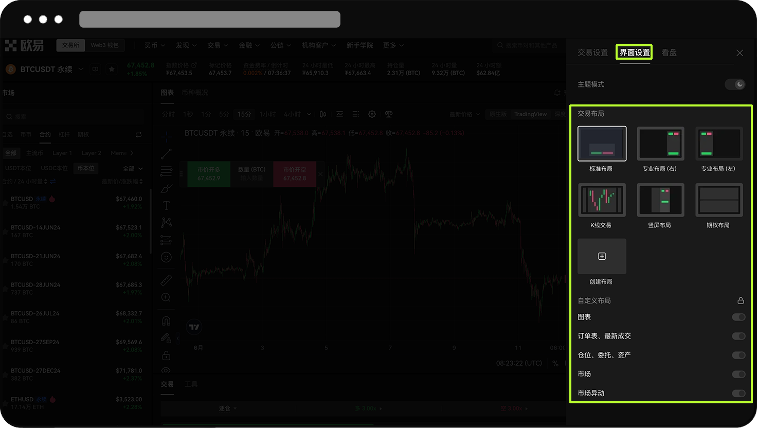Select the 期权布局 layout icon
This screenshot has height=428, width=757.
click(x=719, y=200)
